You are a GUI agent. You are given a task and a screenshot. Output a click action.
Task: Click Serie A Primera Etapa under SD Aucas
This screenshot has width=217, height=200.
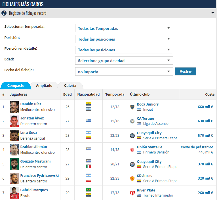160,181
